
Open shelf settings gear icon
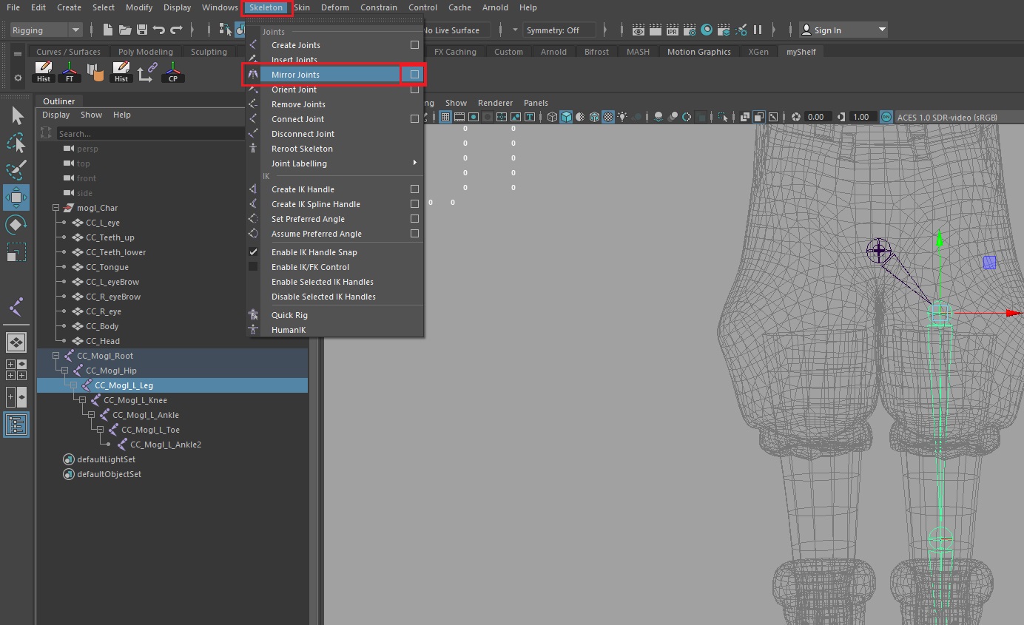(x=18, y=78)
